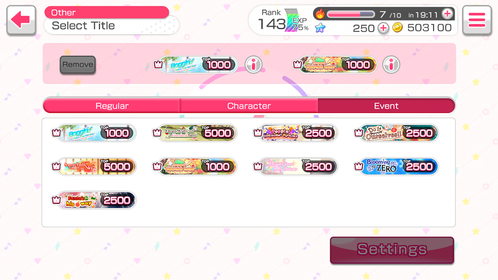Image resolution: width=498 pixels, height=280 pixels.
Task: Select the Event tab
Action: click(386, 106)
